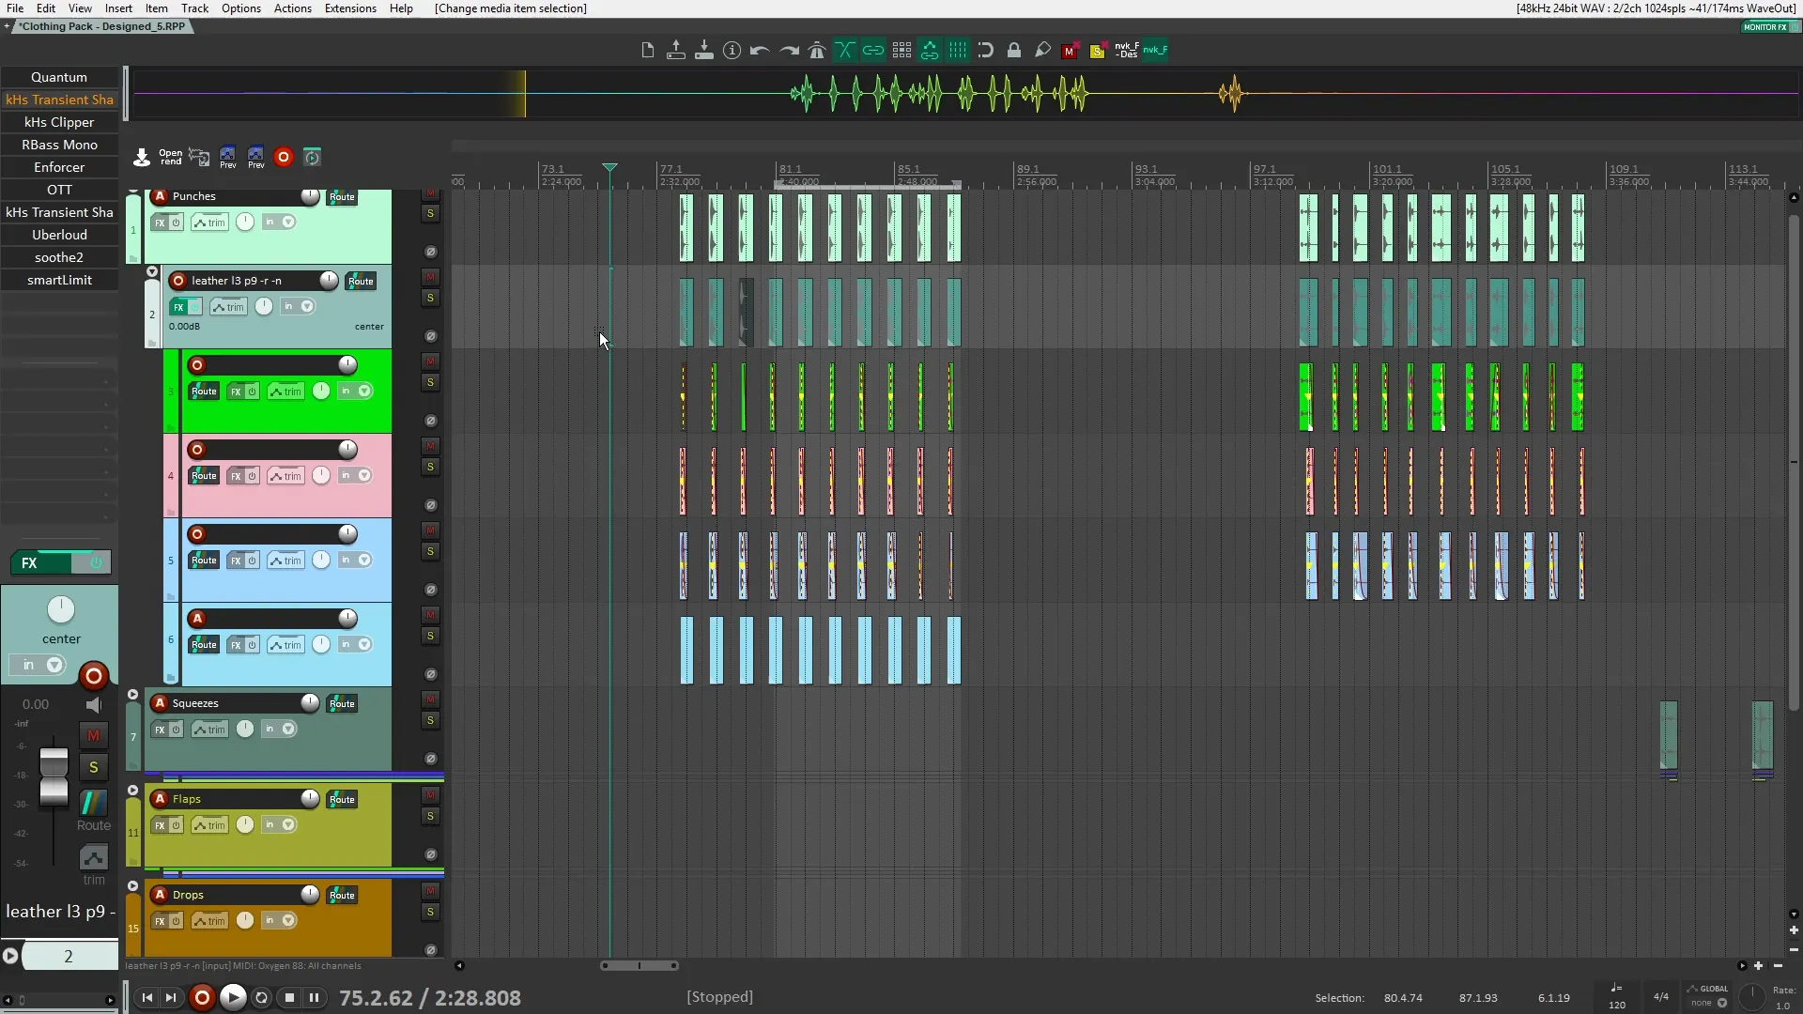Toggle snap magnet icon
This screenshot has height=1014, width=1803.
[x=986, y=51]
